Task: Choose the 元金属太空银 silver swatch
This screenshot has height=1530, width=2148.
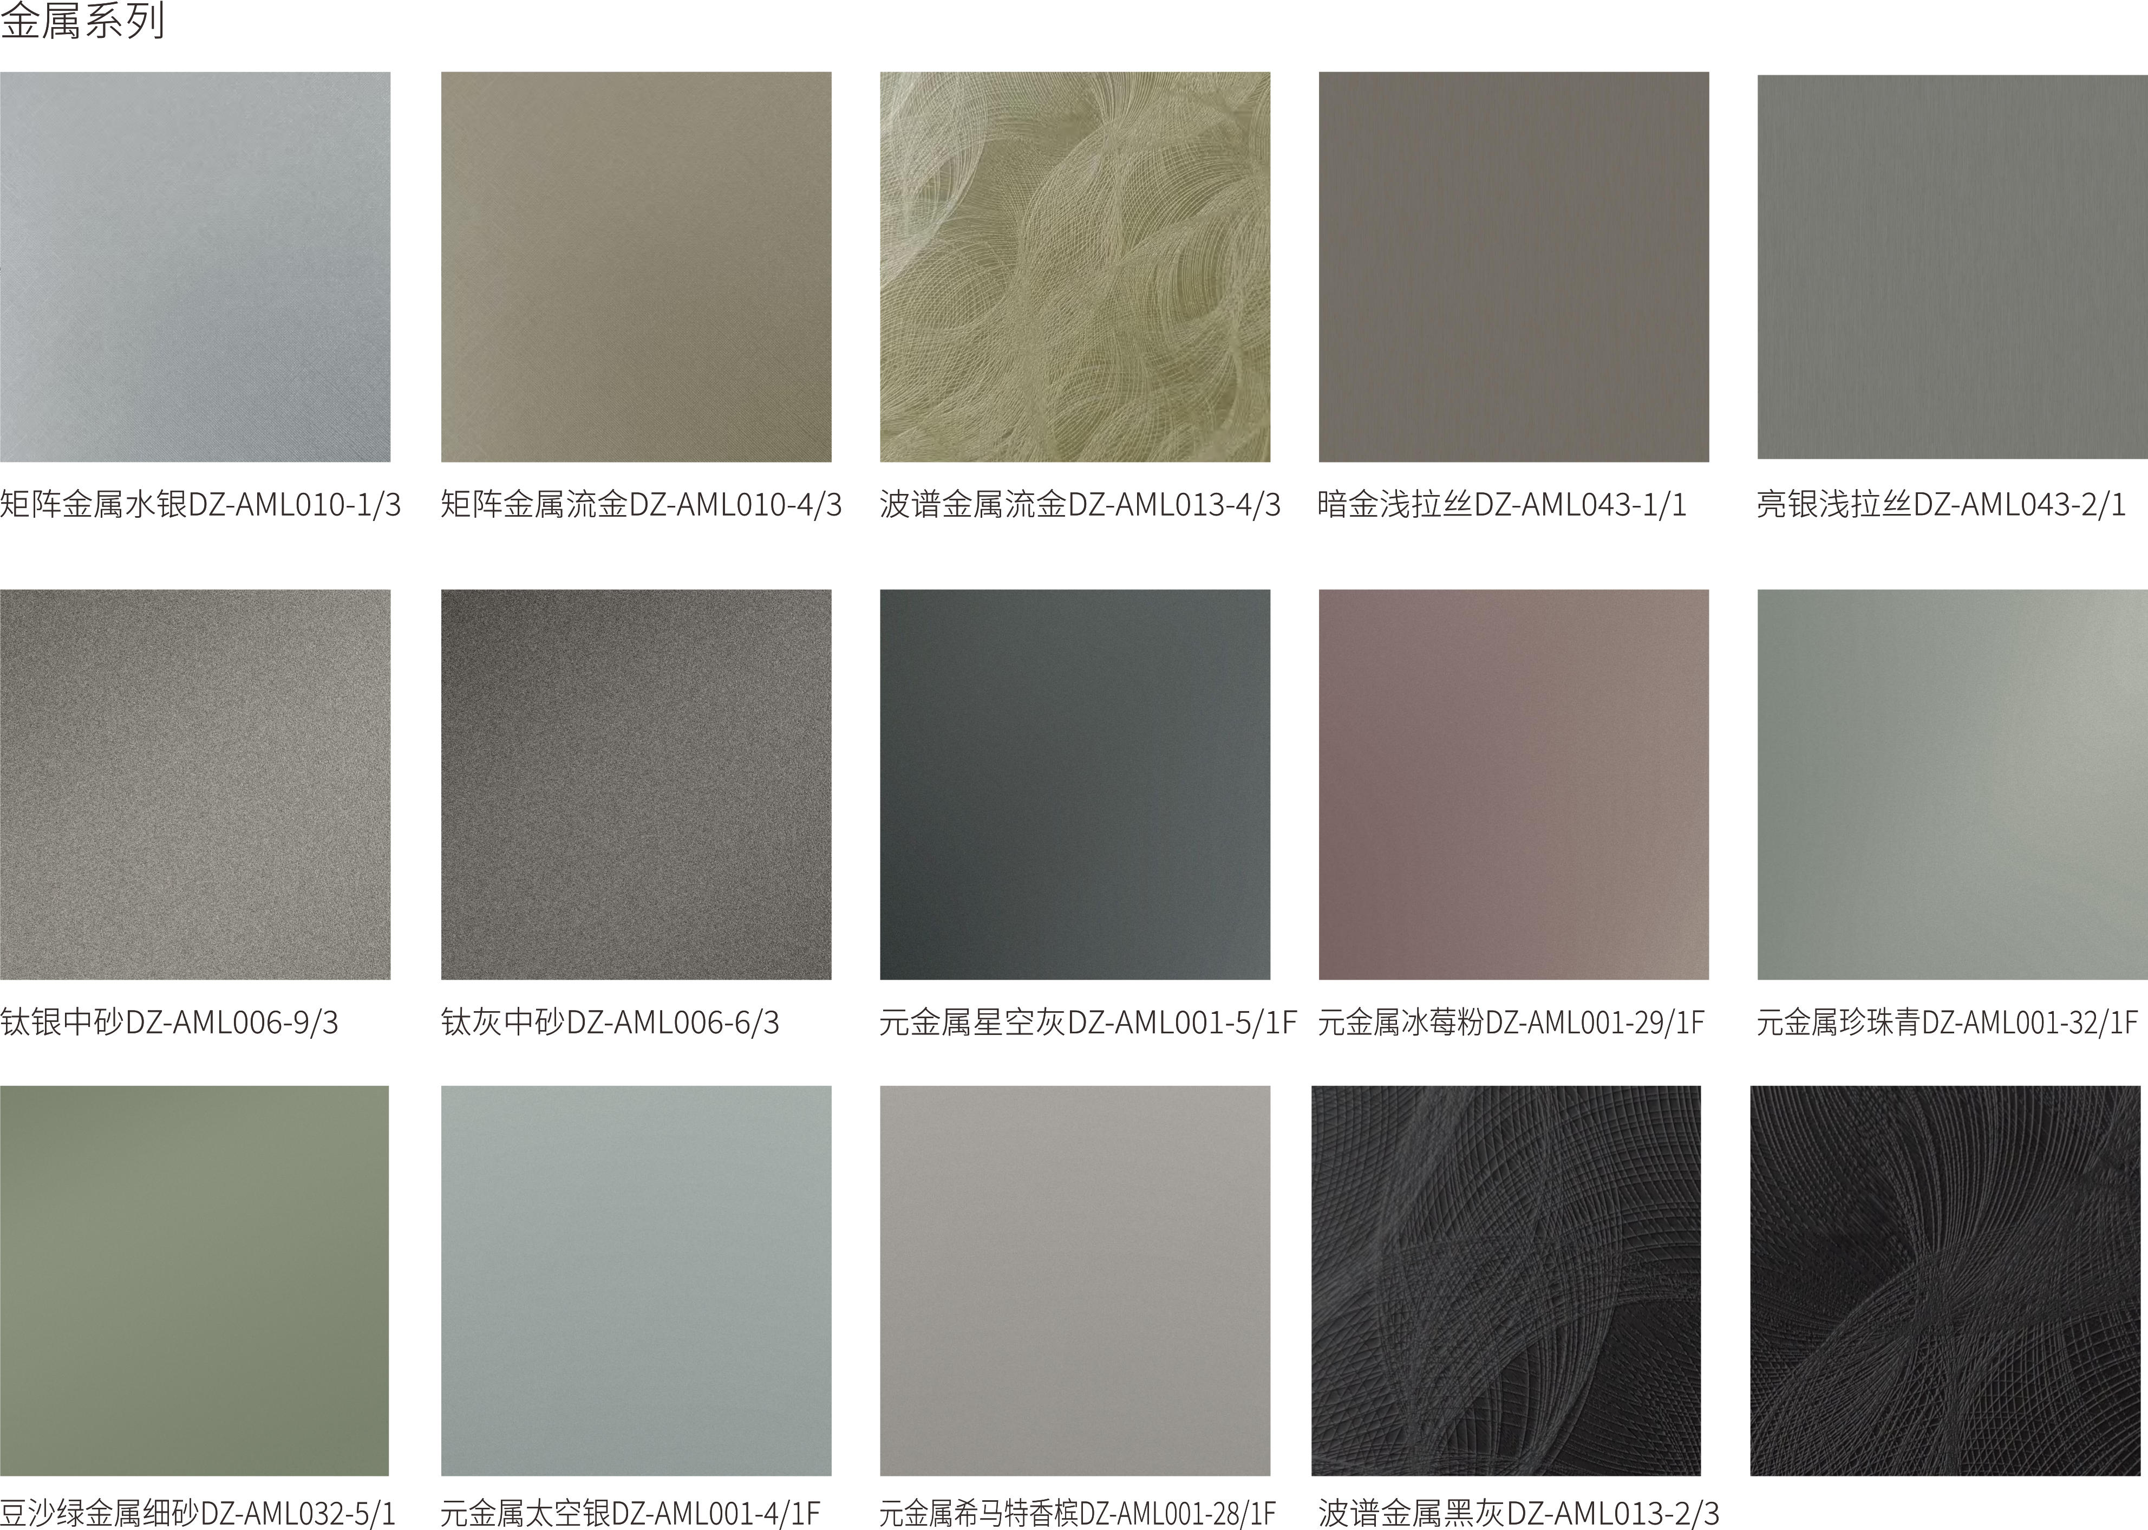Action: 636,1281
